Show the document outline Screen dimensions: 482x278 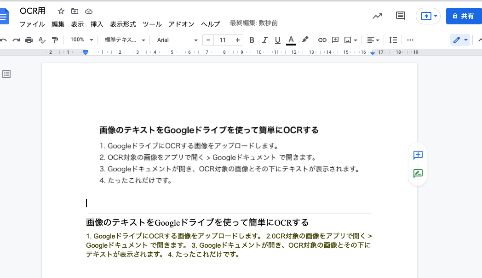[x=6, y=74]
